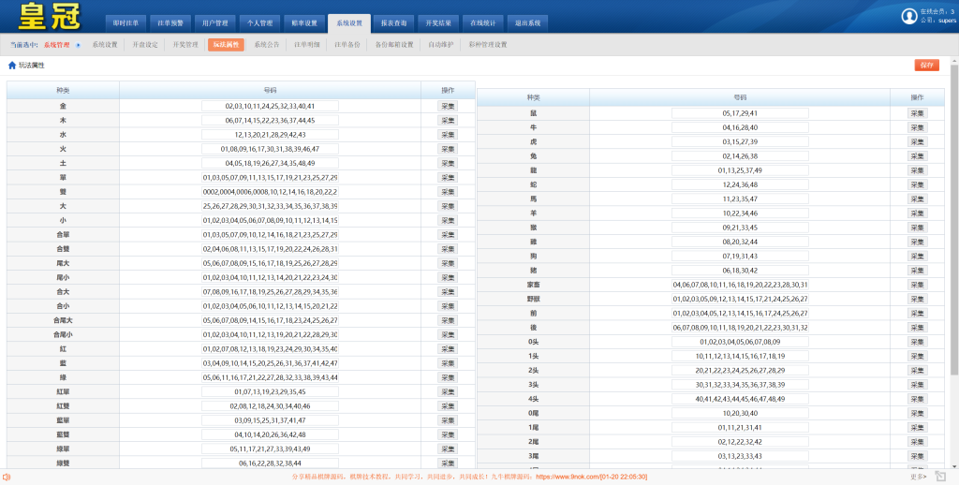Viewport: 959px width, 485px height.
Task: Click the 大 row number input field
Action: [x=270, y=206]
